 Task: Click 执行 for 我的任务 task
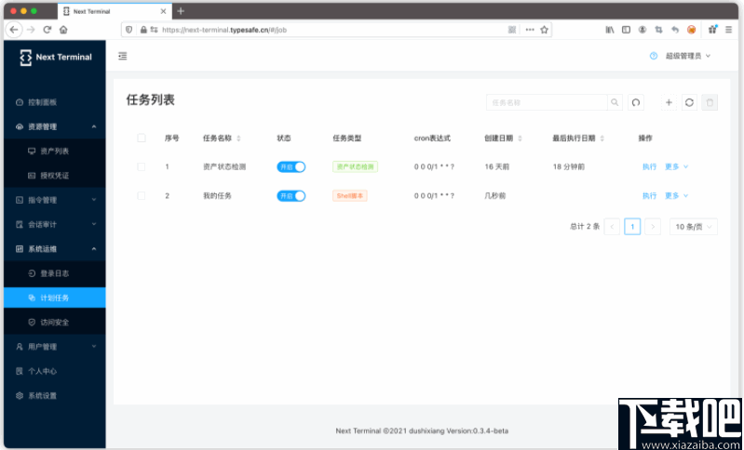point(649,195)
